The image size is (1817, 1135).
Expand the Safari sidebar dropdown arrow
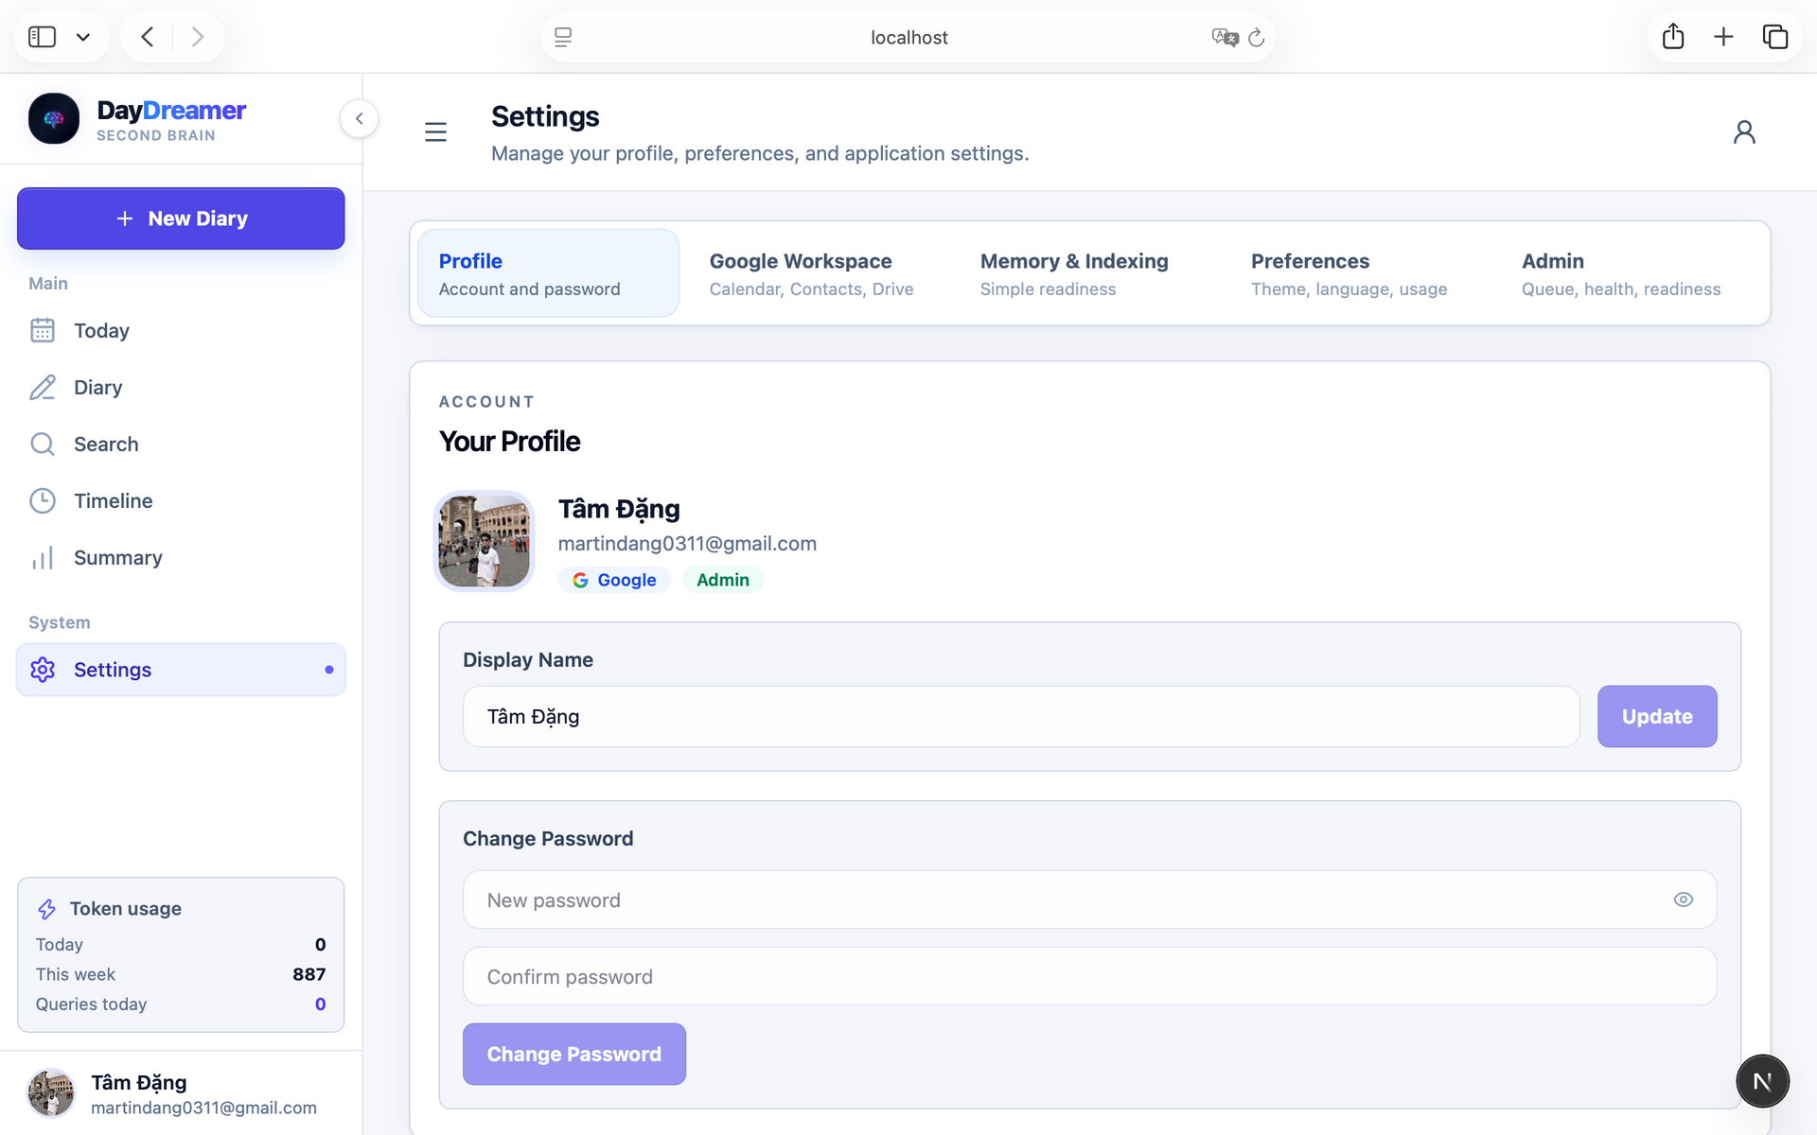(83, 37)
